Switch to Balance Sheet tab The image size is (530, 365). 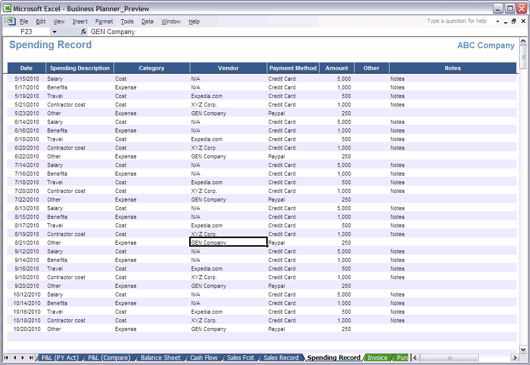tap(161, 357)
